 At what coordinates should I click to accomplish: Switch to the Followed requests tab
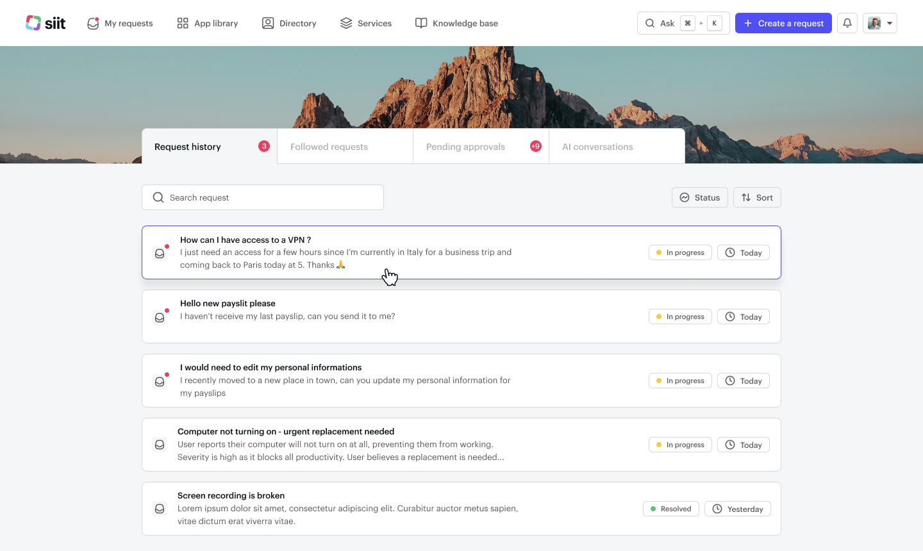click(x=329, y=147)
